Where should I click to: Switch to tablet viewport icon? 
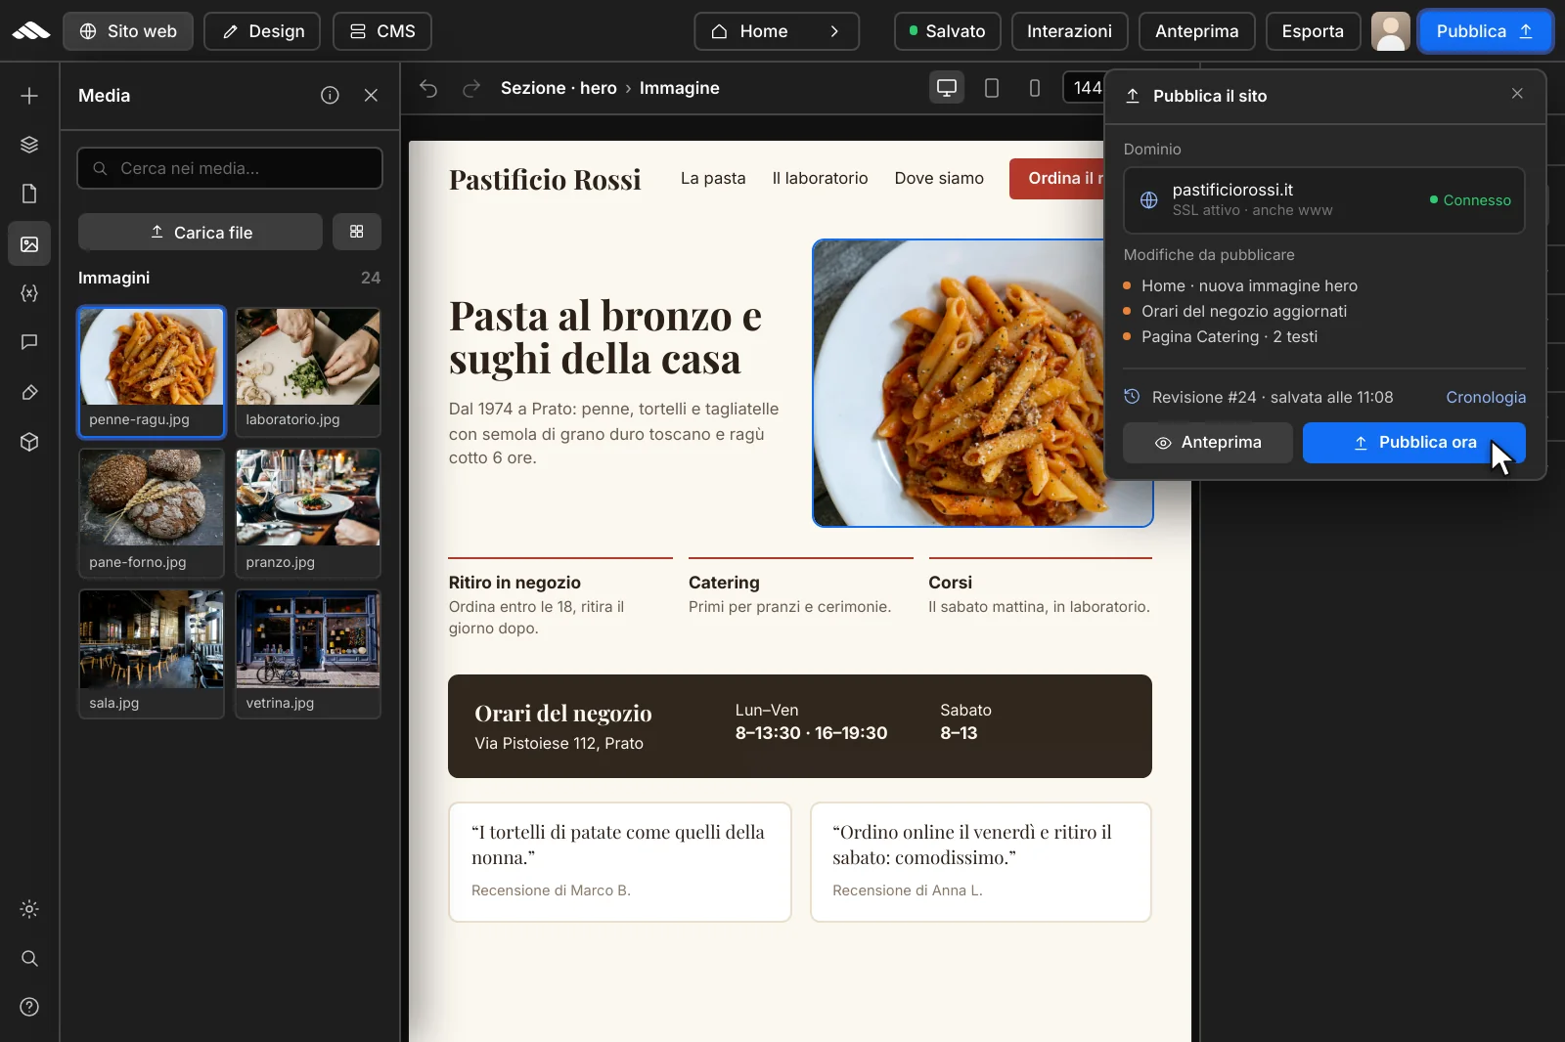click(x=991, y=88)
